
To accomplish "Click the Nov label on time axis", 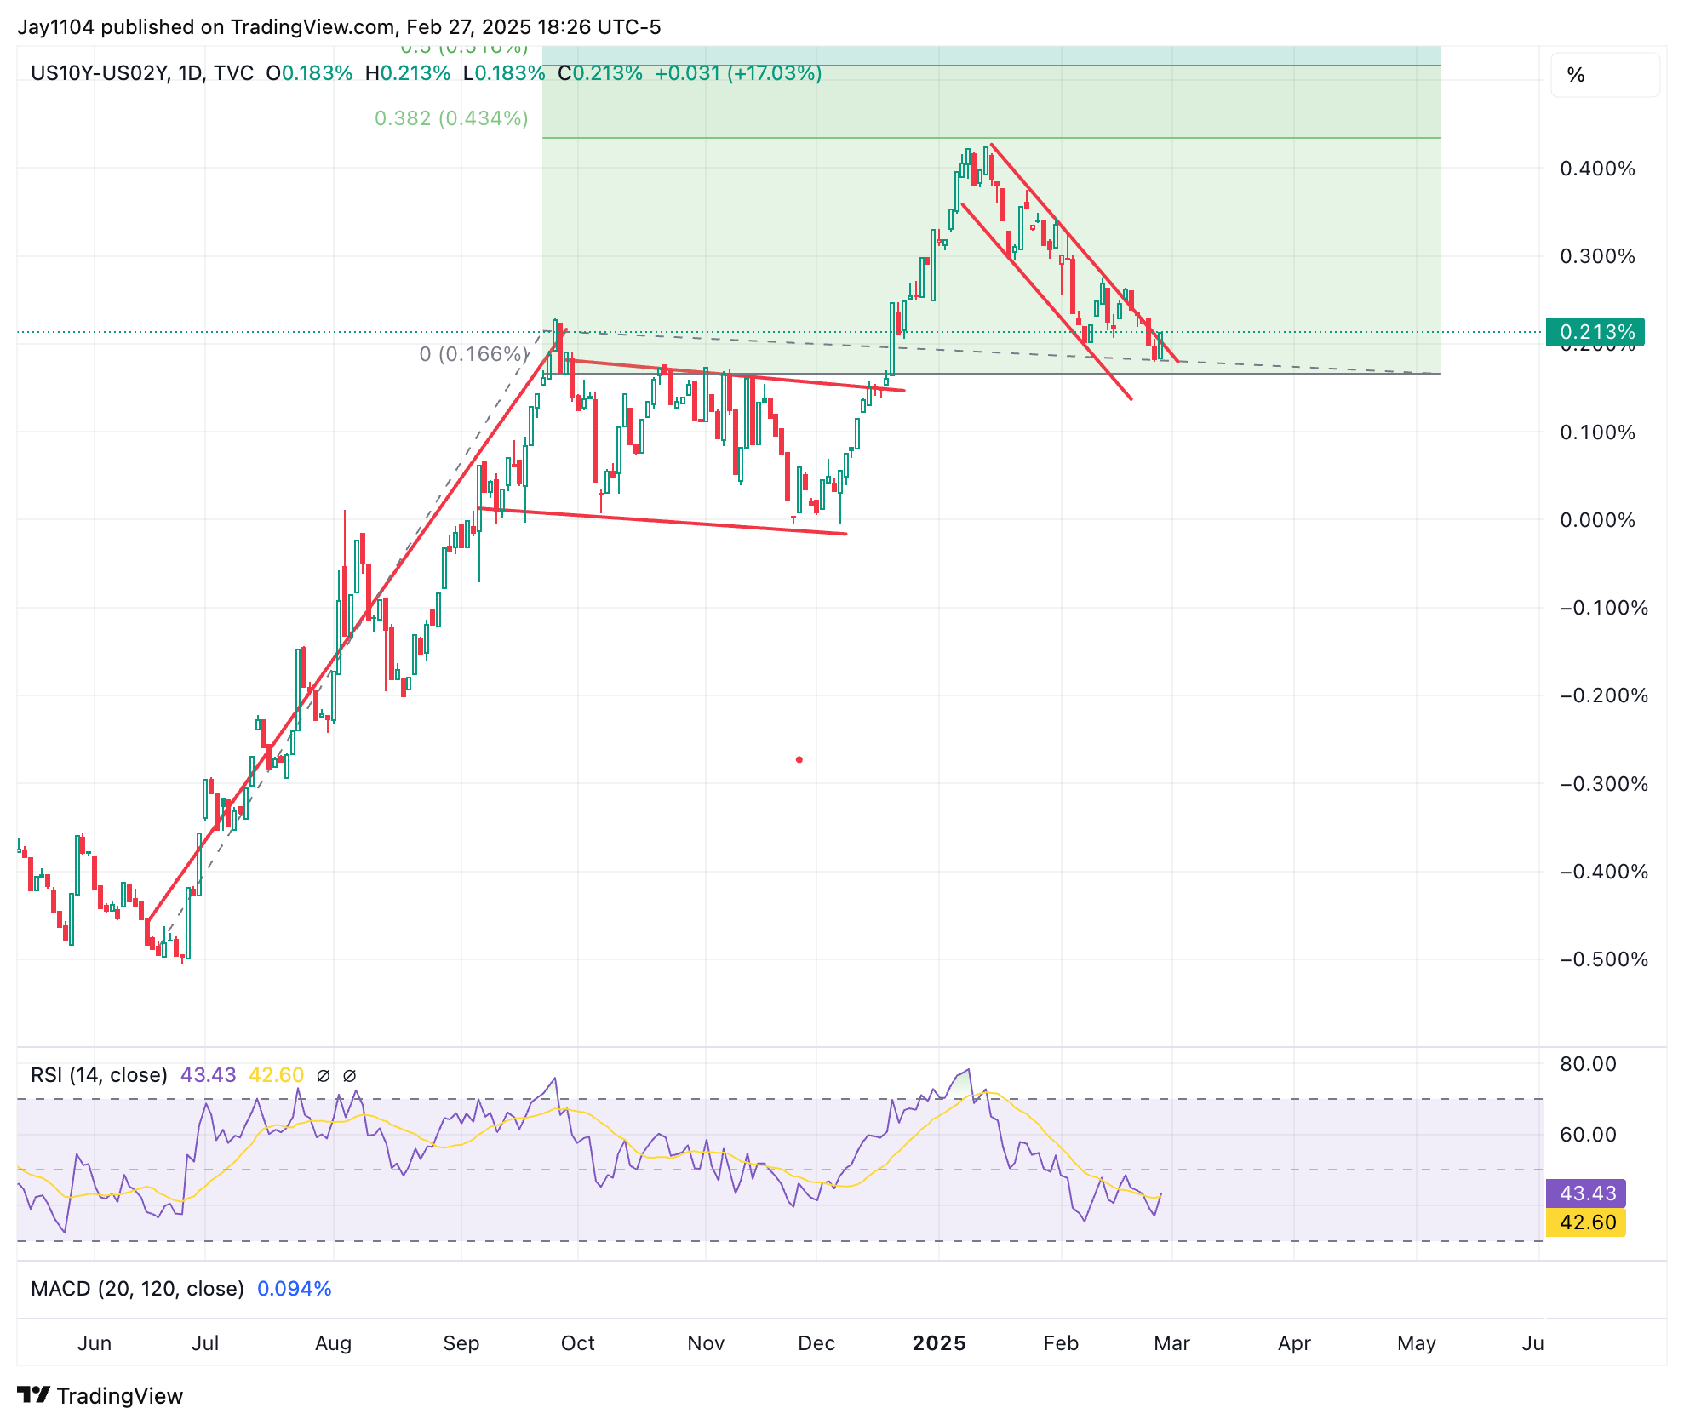I will [x=706, y=1343].
